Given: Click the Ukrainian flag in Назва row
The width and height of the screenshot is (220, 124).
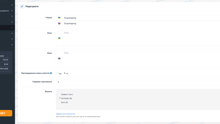Looking at the screenshot, I should pyautogui.click(x=59, y=18).
